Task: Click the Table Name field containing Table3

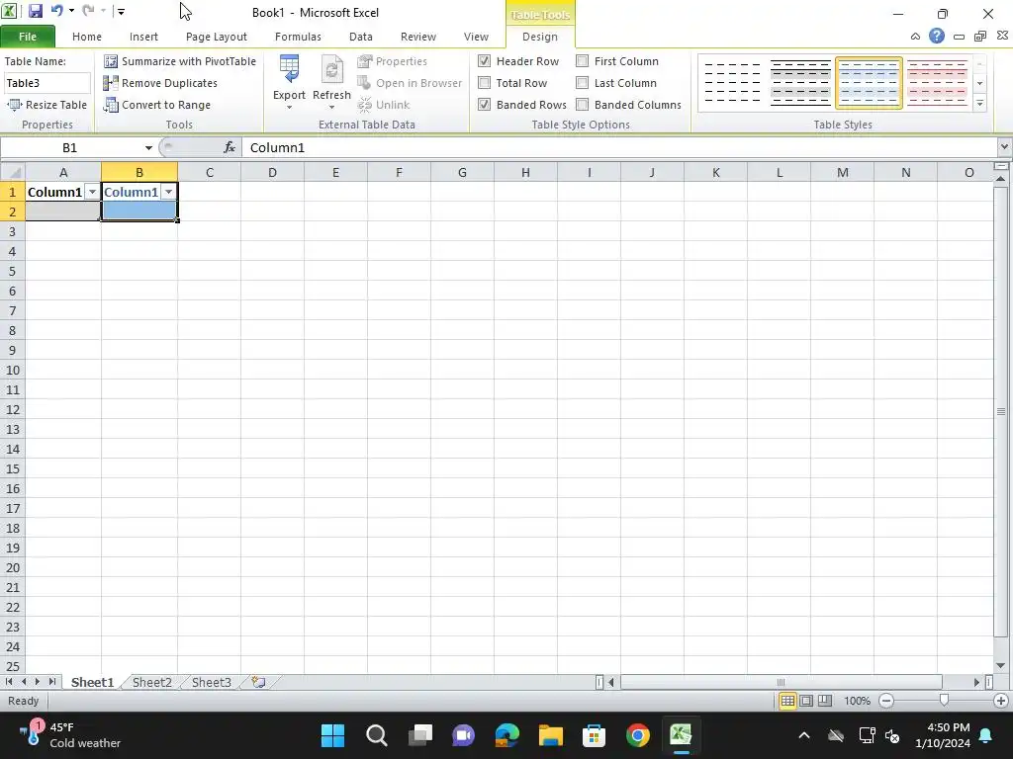Action: click(x=47, y=83)
